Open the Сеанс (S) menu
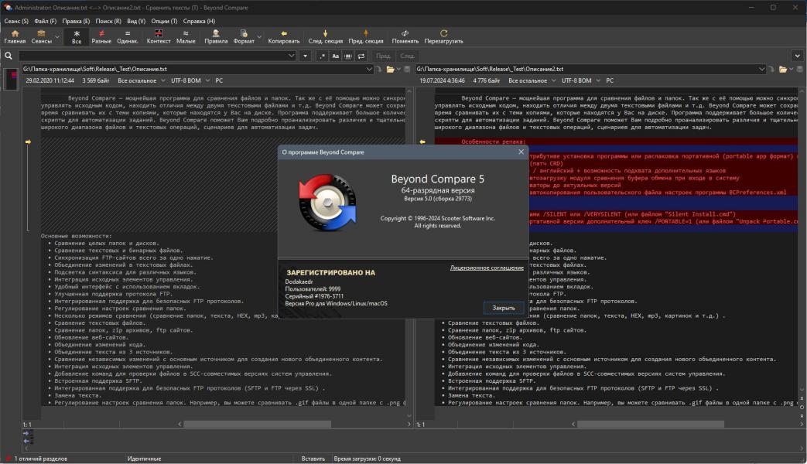 tap(16, 21)
